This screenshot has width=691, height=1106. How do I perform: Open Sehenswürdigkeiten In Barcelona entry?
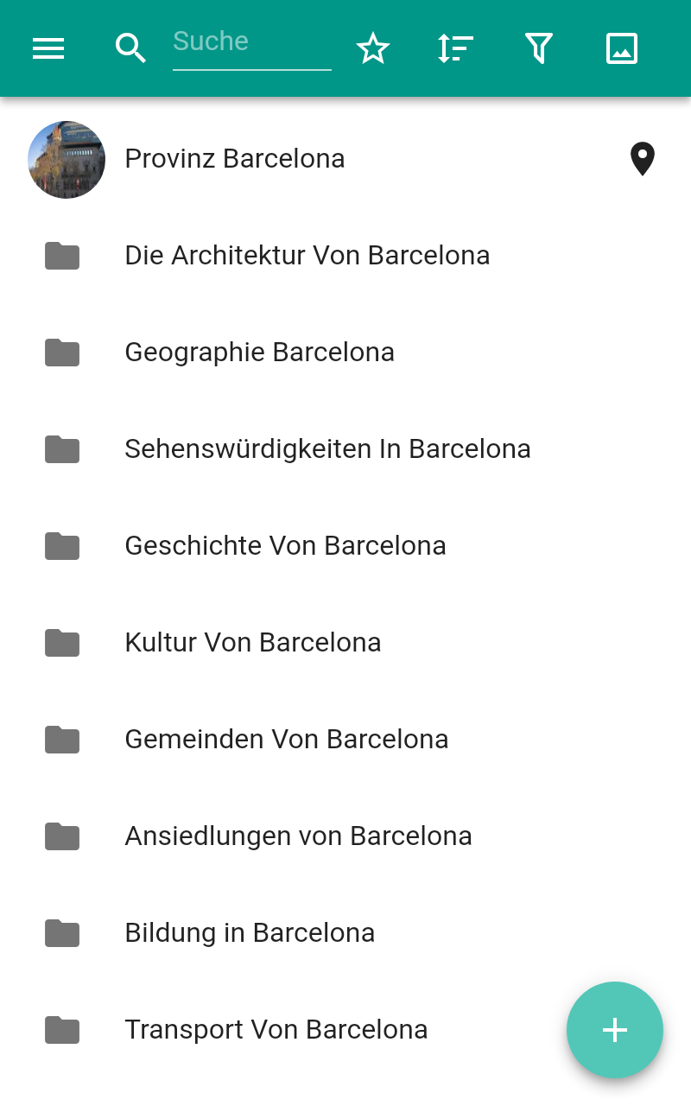(x=327, y=449)
